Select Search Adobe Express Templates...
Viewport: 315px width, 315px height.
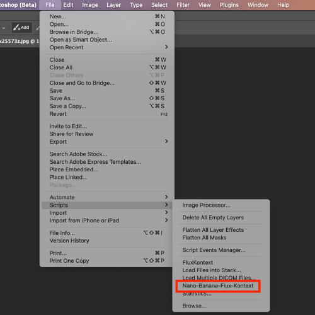point(107,162)
